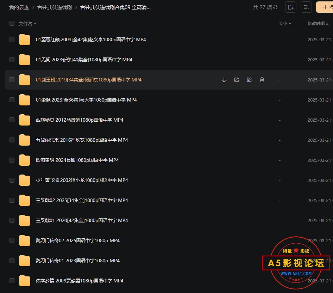Check the box for 四海重明 2024
Viewport: 333px width, 293px height.
pyautogui.click(x=12, y=160)
